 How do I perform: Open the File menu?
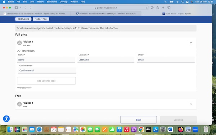point(18,2)
